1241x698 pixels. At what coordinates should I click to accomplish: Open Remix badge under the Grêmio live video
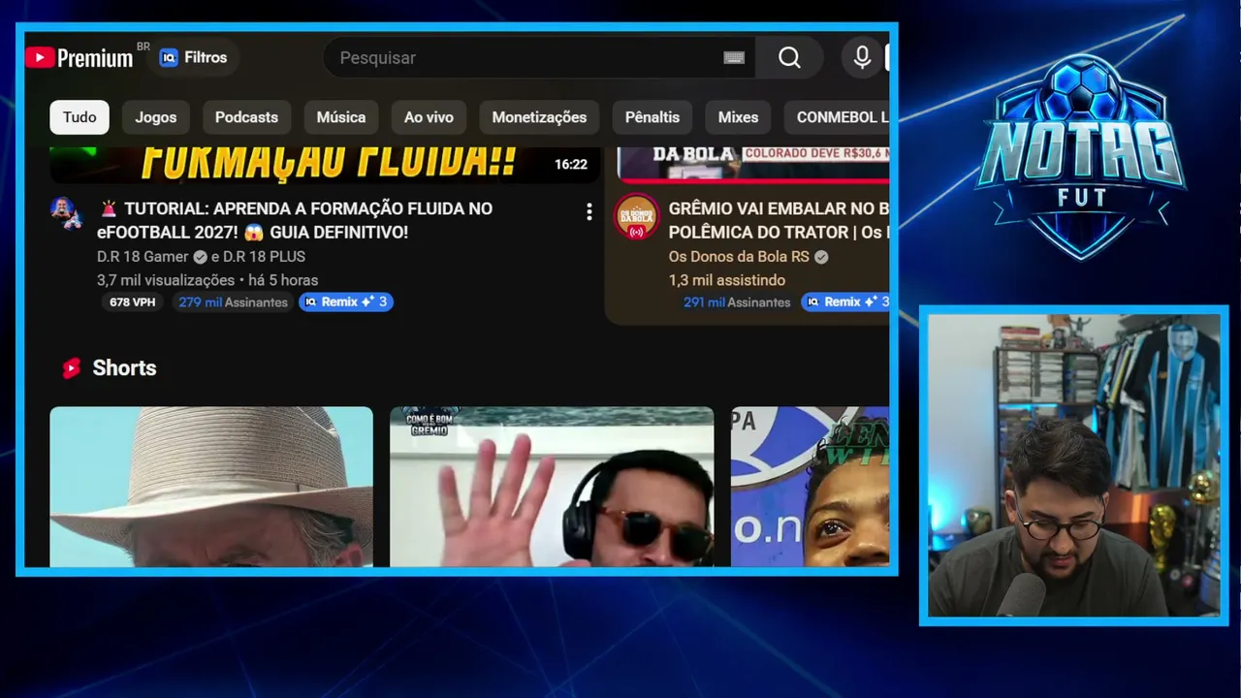click(845, 302)
